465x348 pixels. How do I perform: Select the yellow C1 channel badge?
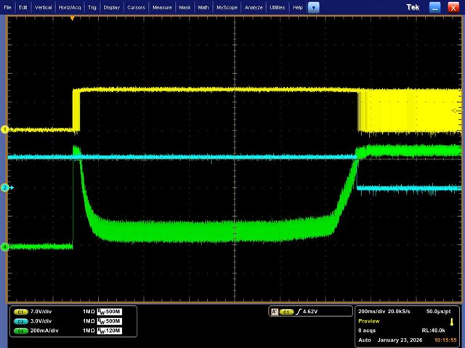[x=20, y=312]
